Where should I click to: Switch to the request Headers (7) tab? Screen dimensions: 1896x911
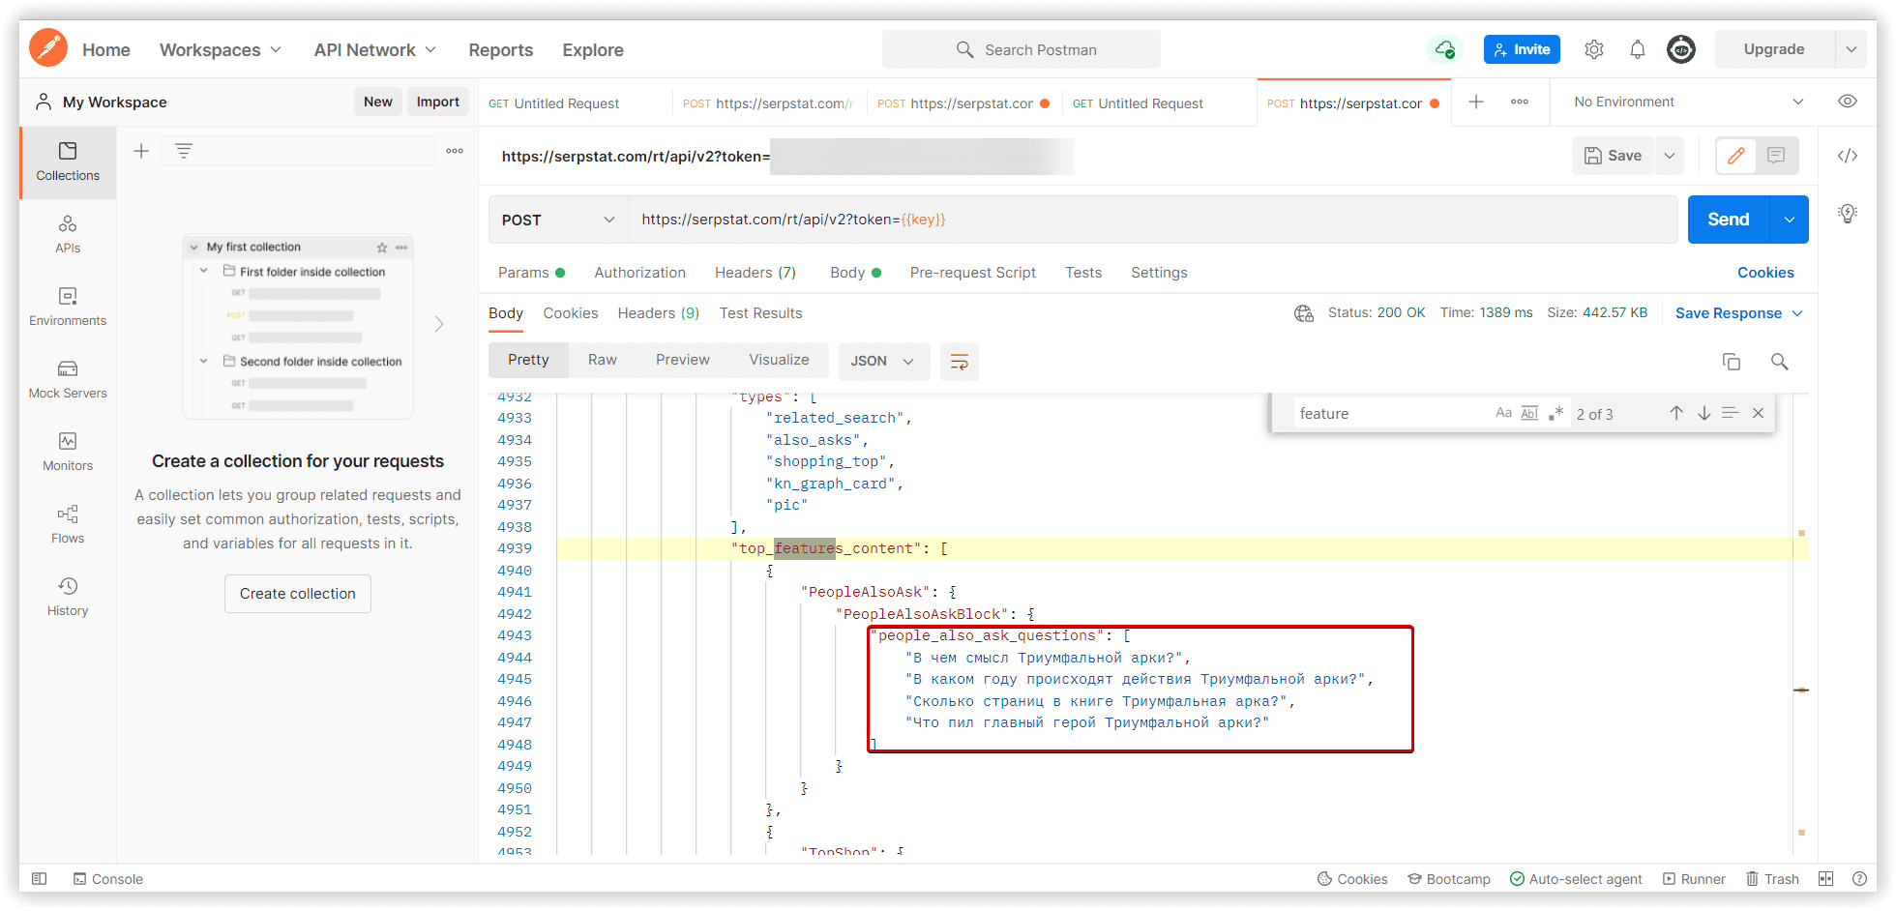755,273
